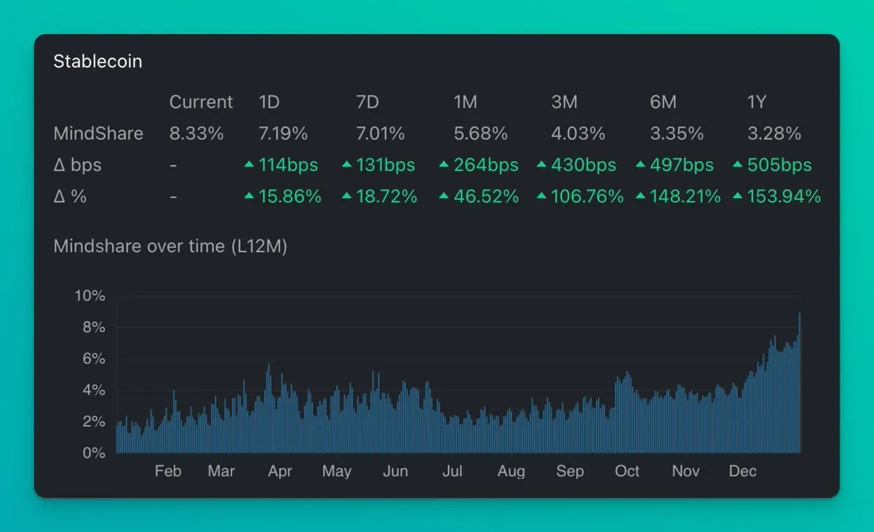Click the 15.86% change value
The image size is (874, 532).
[x=290, y=196]
